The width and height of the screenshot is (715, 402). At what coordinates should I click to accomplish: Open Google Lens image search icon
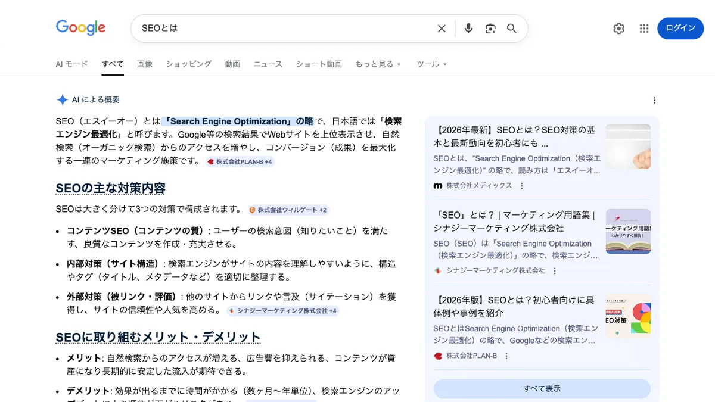point(490,29)
